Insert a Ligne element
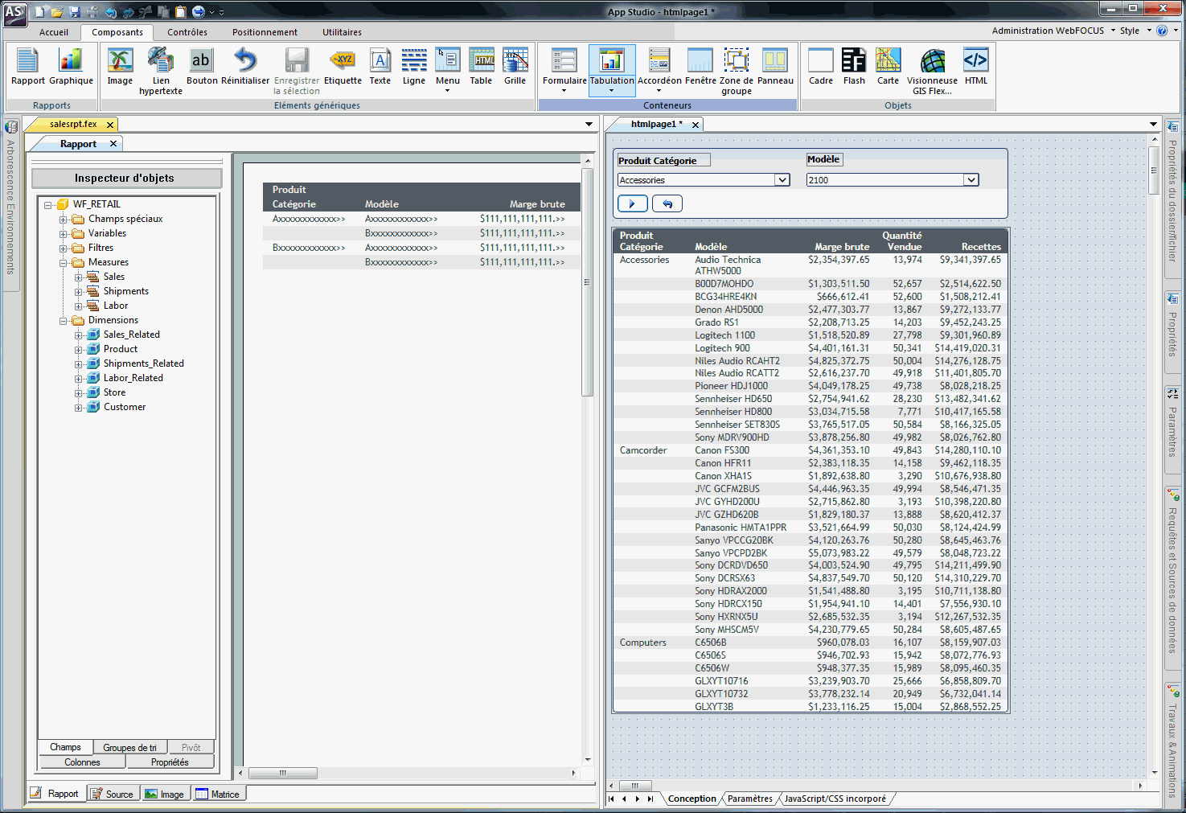The width and height of the screenshot is (1186, 813). [x=414, y=67]
